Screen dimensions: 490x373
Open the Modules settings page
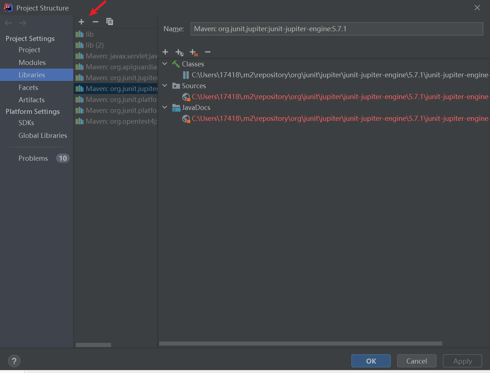[x=32, y=62]
